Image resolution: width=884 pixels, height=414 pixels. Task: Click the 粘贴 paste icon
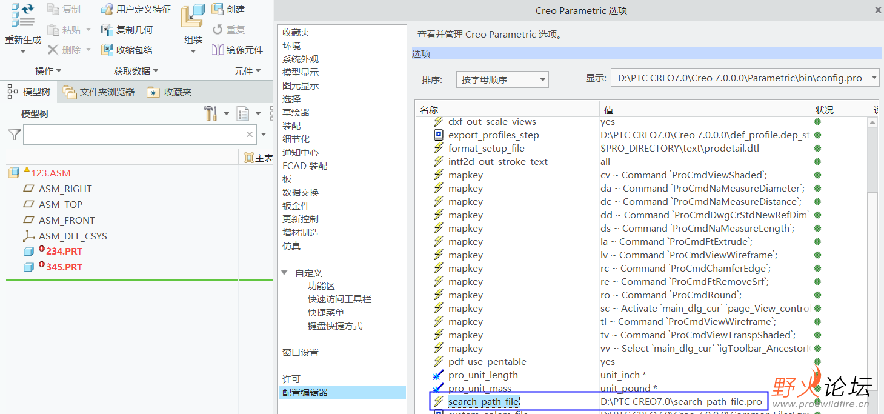tap(53, 29)
